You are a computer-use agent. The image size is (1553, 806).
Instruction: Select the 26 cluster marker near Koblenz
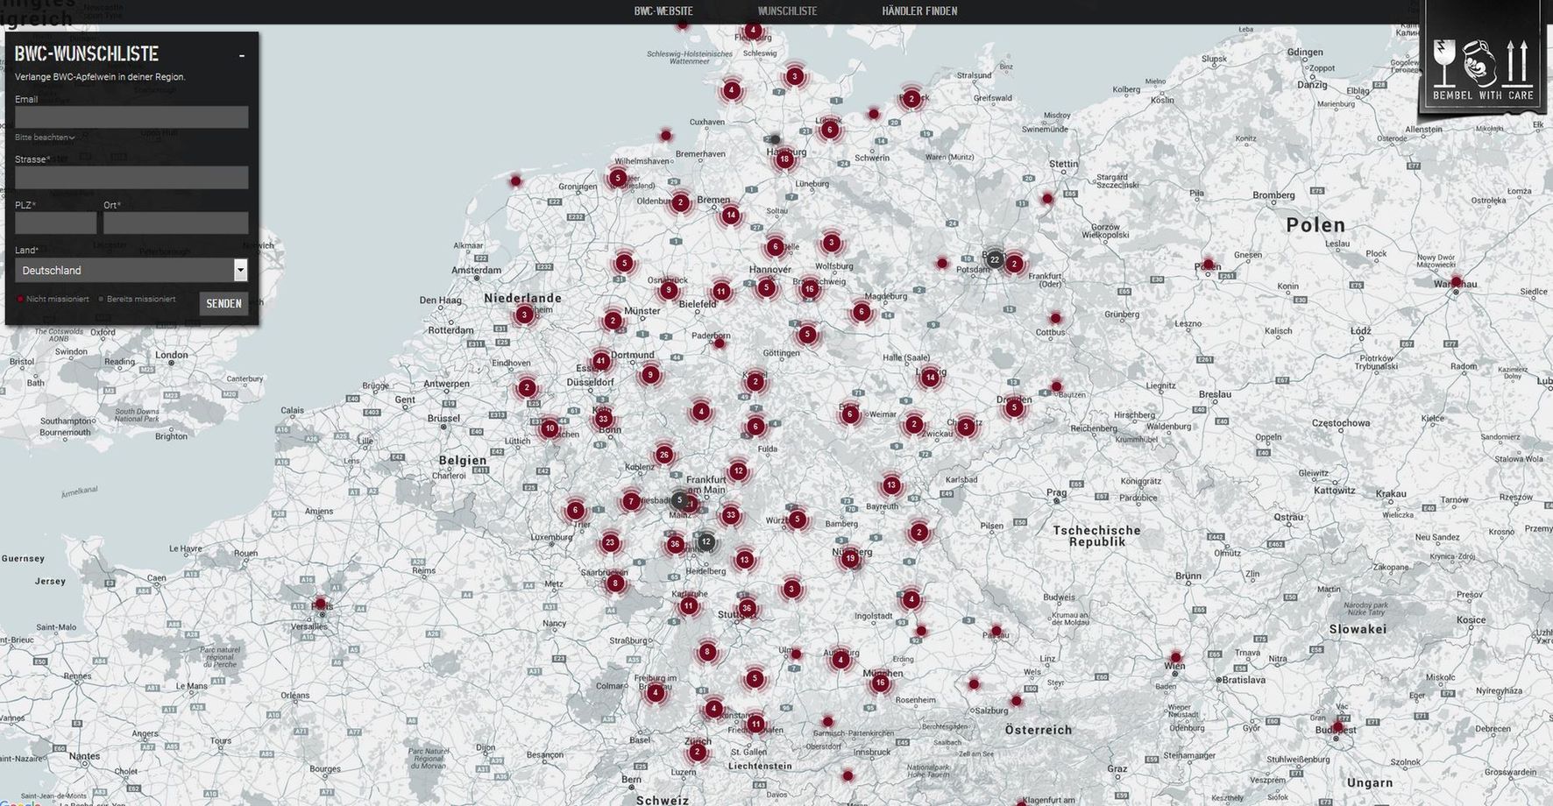click(664, 455)
